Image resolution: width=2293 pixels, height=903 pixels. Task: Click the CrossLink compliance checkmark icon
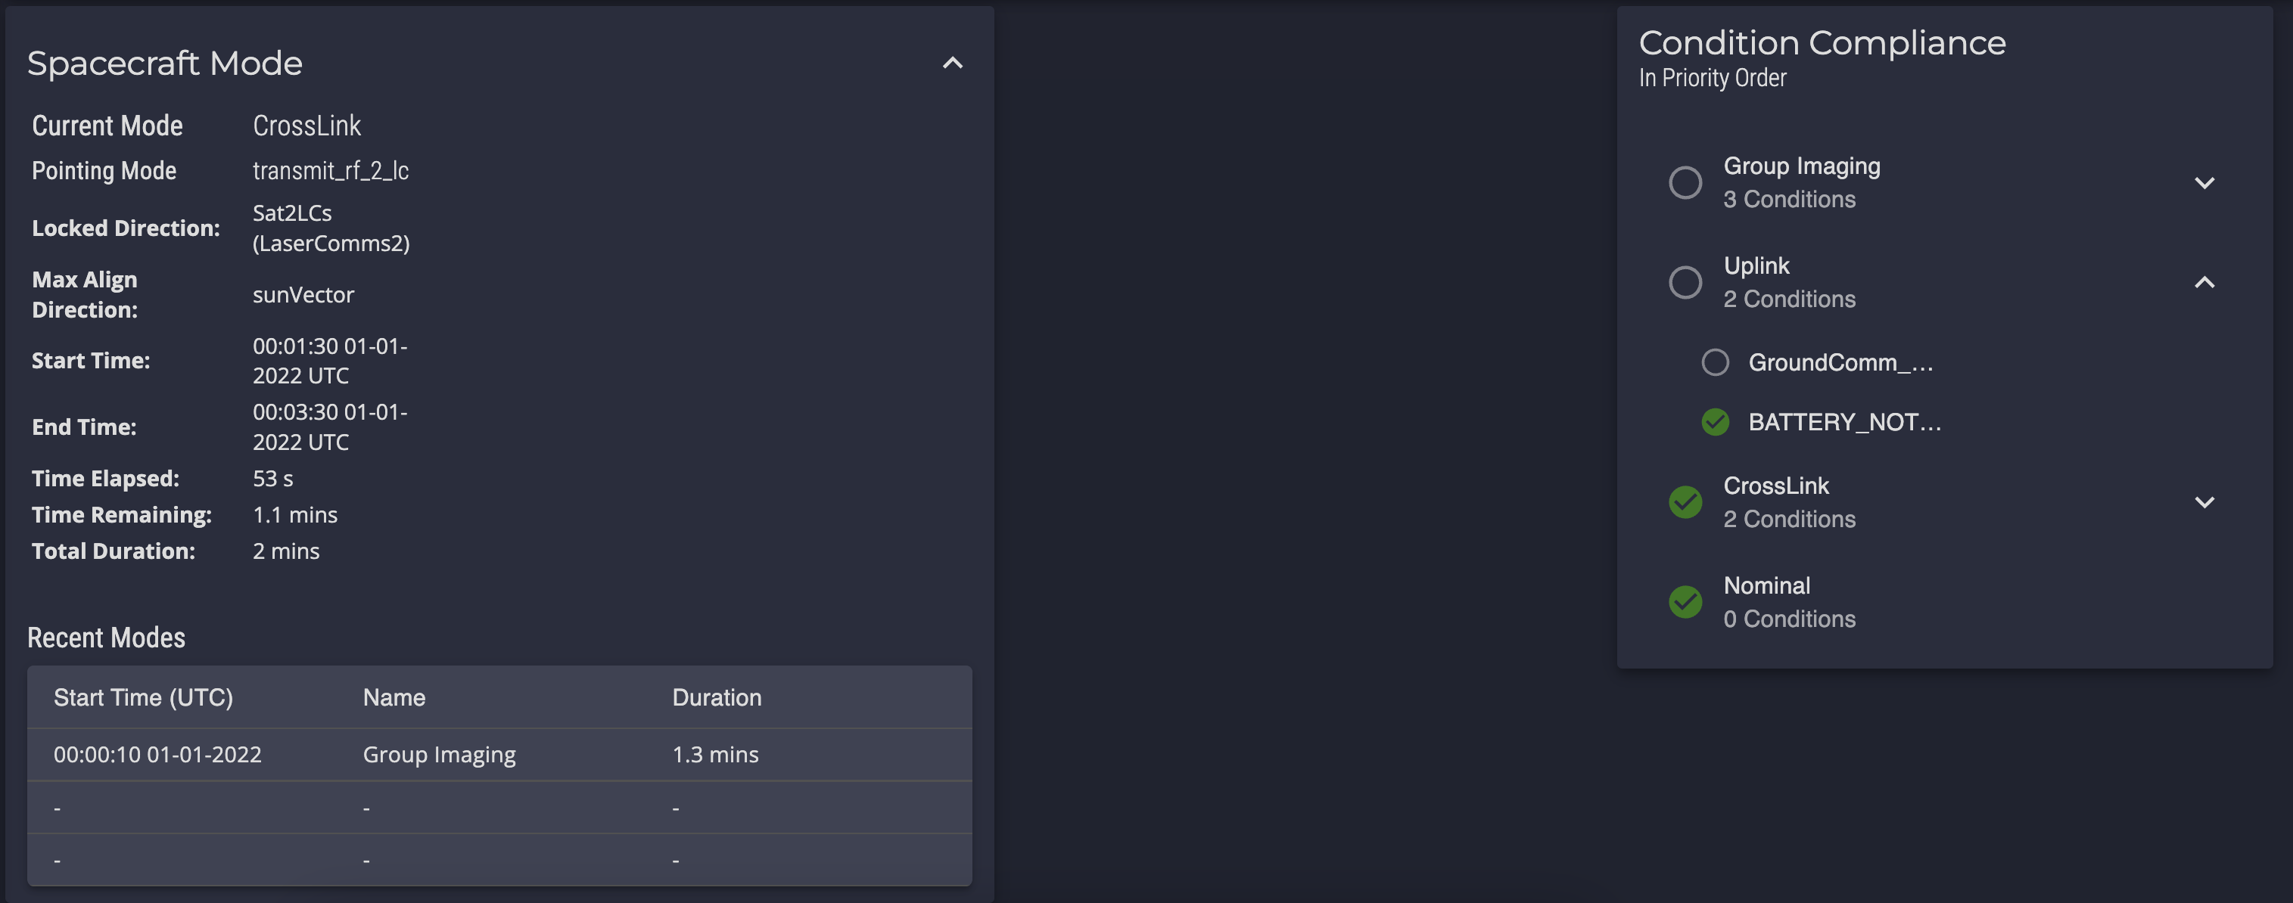[x=1685, y=501]
